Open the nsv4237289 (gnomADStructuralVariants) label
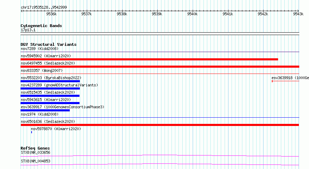This screenshot has width=309, height=169. pyautogui.click(x=59, y=85)
